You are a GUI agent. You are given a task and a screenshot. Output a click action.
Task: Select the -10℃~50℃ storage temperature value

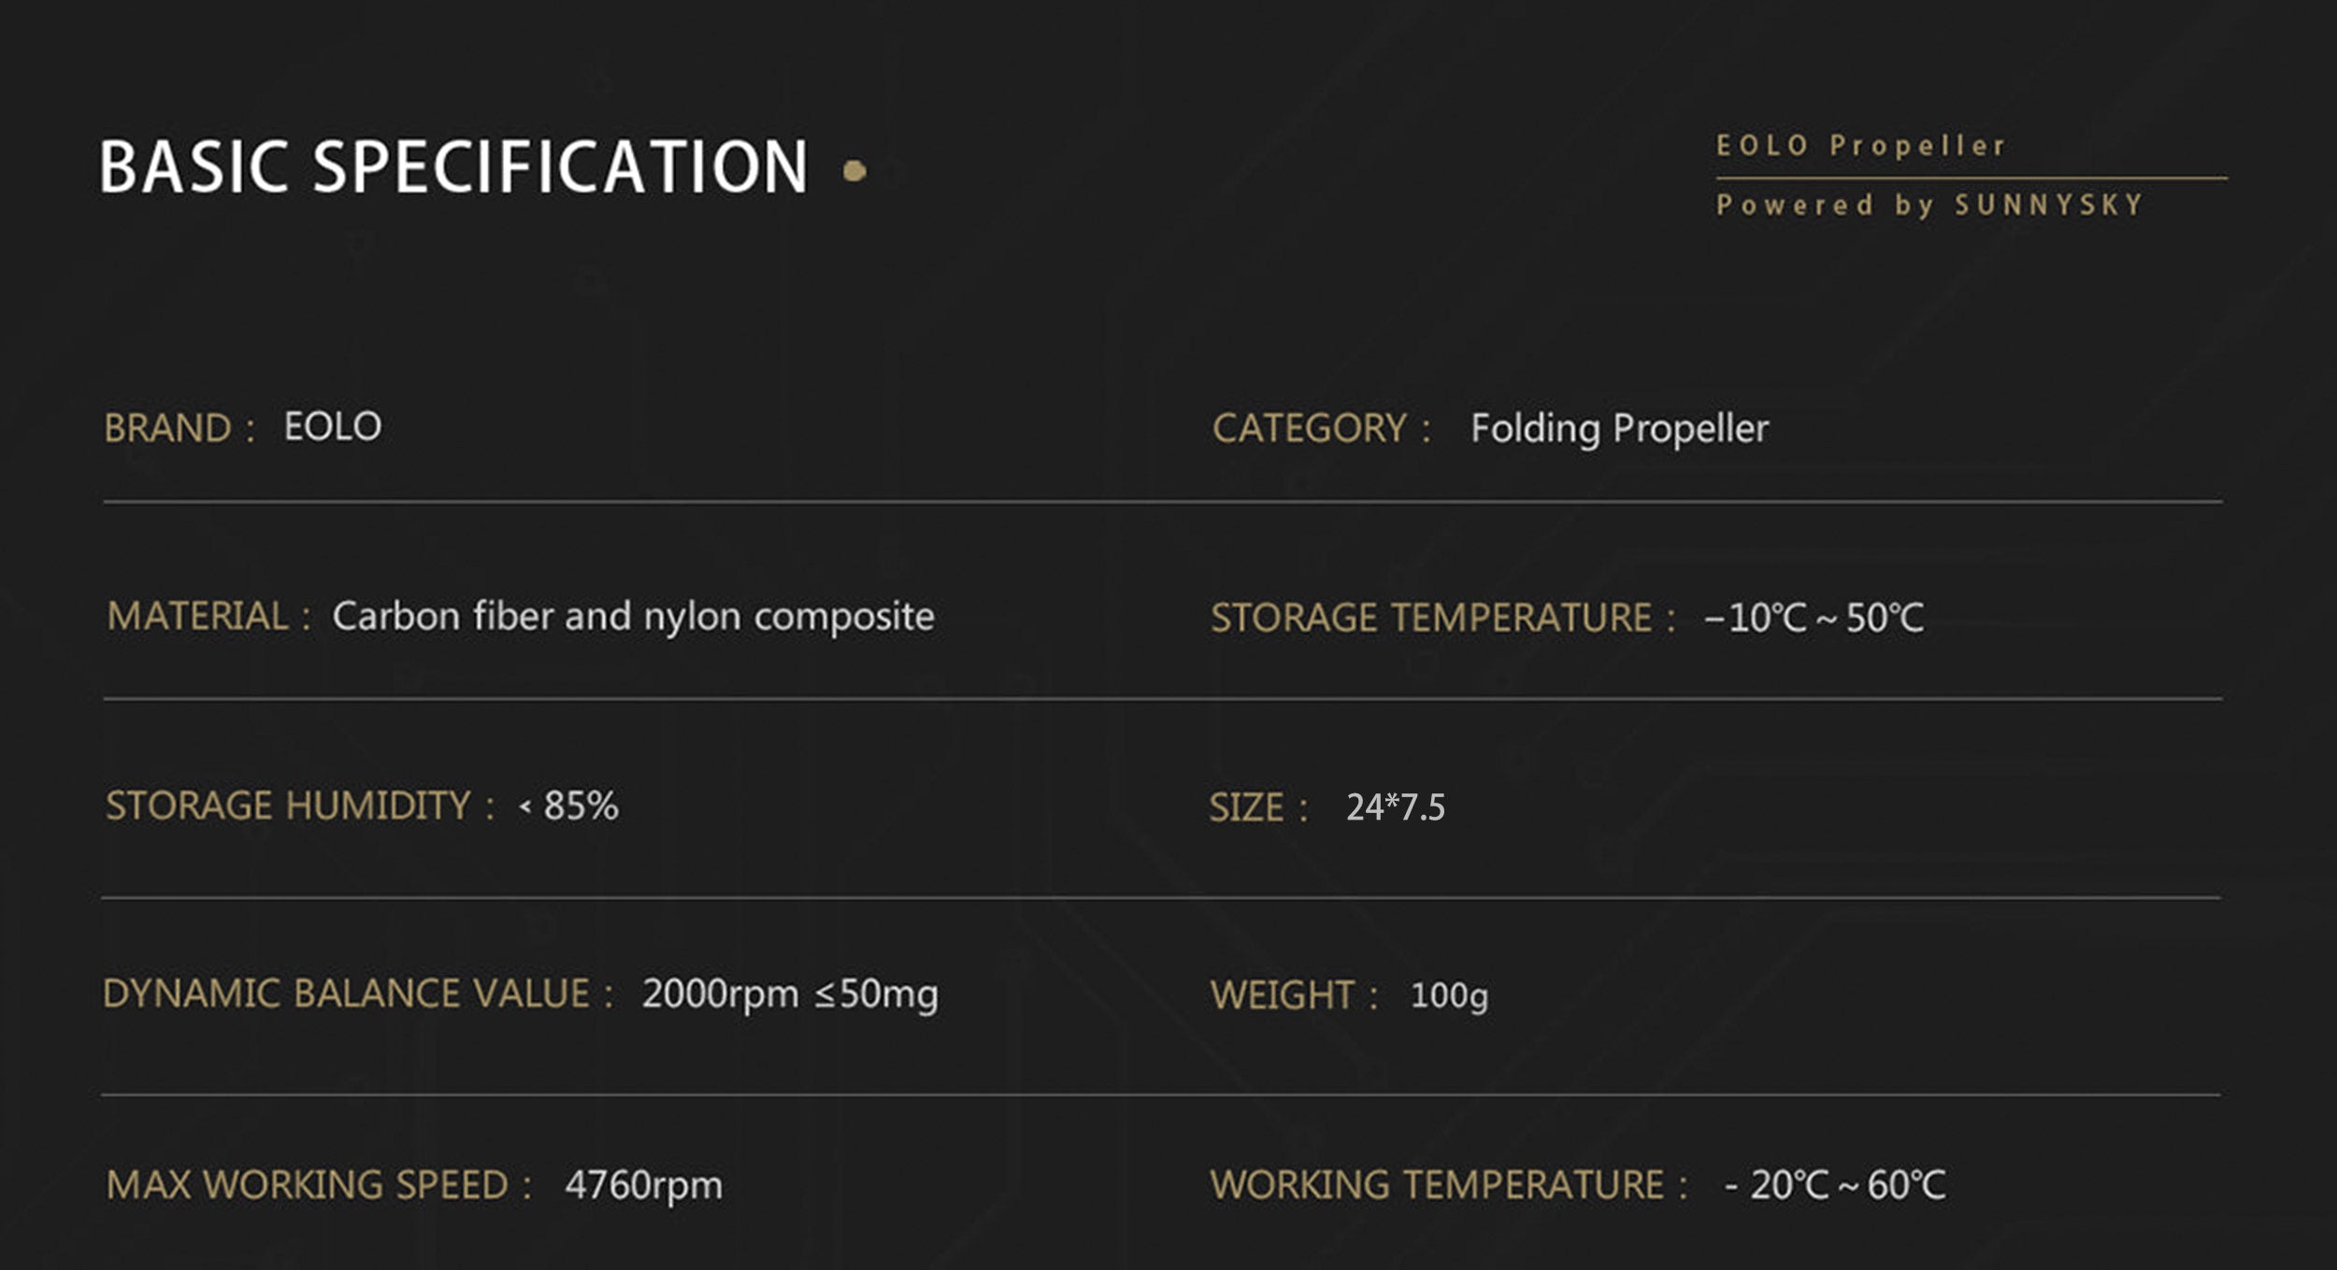[x=1814, y=619]
